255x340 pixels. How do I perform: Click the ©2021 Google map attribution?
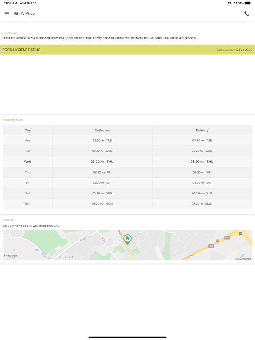coord(243,258)
